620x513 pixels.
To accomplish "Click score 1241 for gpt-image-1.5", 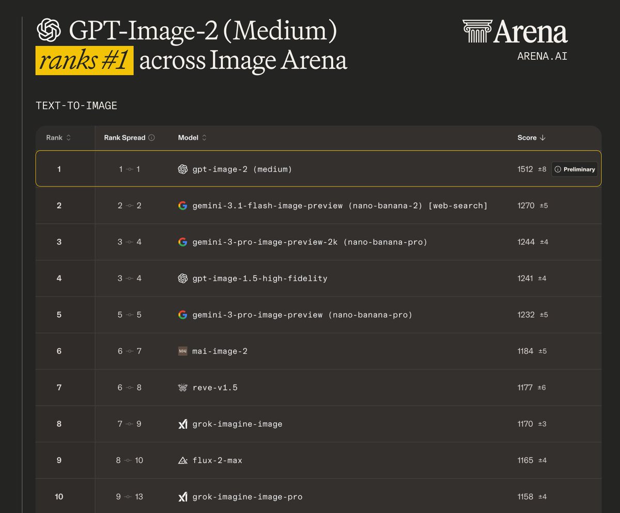I will (525, 278).
